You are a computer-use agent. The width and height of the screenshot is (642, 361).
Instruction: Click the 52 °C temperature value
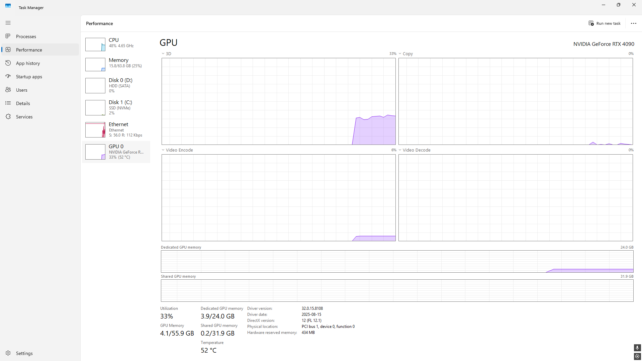(x=208, y=350)
